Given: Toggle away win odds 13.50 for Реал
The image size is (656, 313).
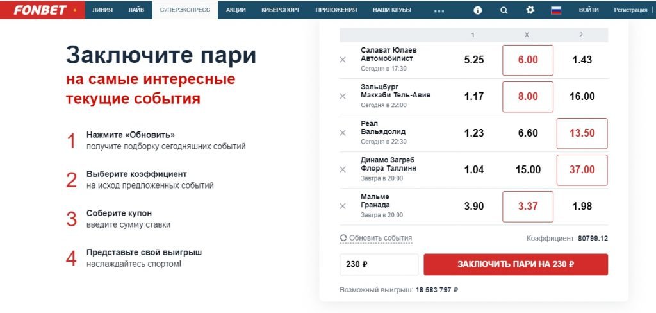Looking at the screenshot, I should click(x=582, y=133).
